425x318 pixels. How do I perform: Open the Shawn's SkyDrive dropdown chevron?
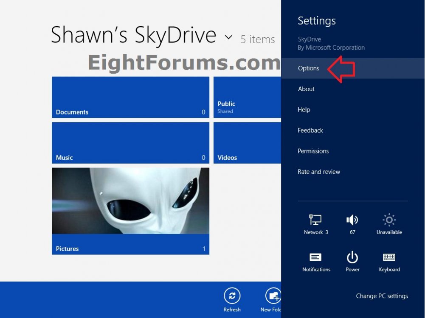pos(228,37)
